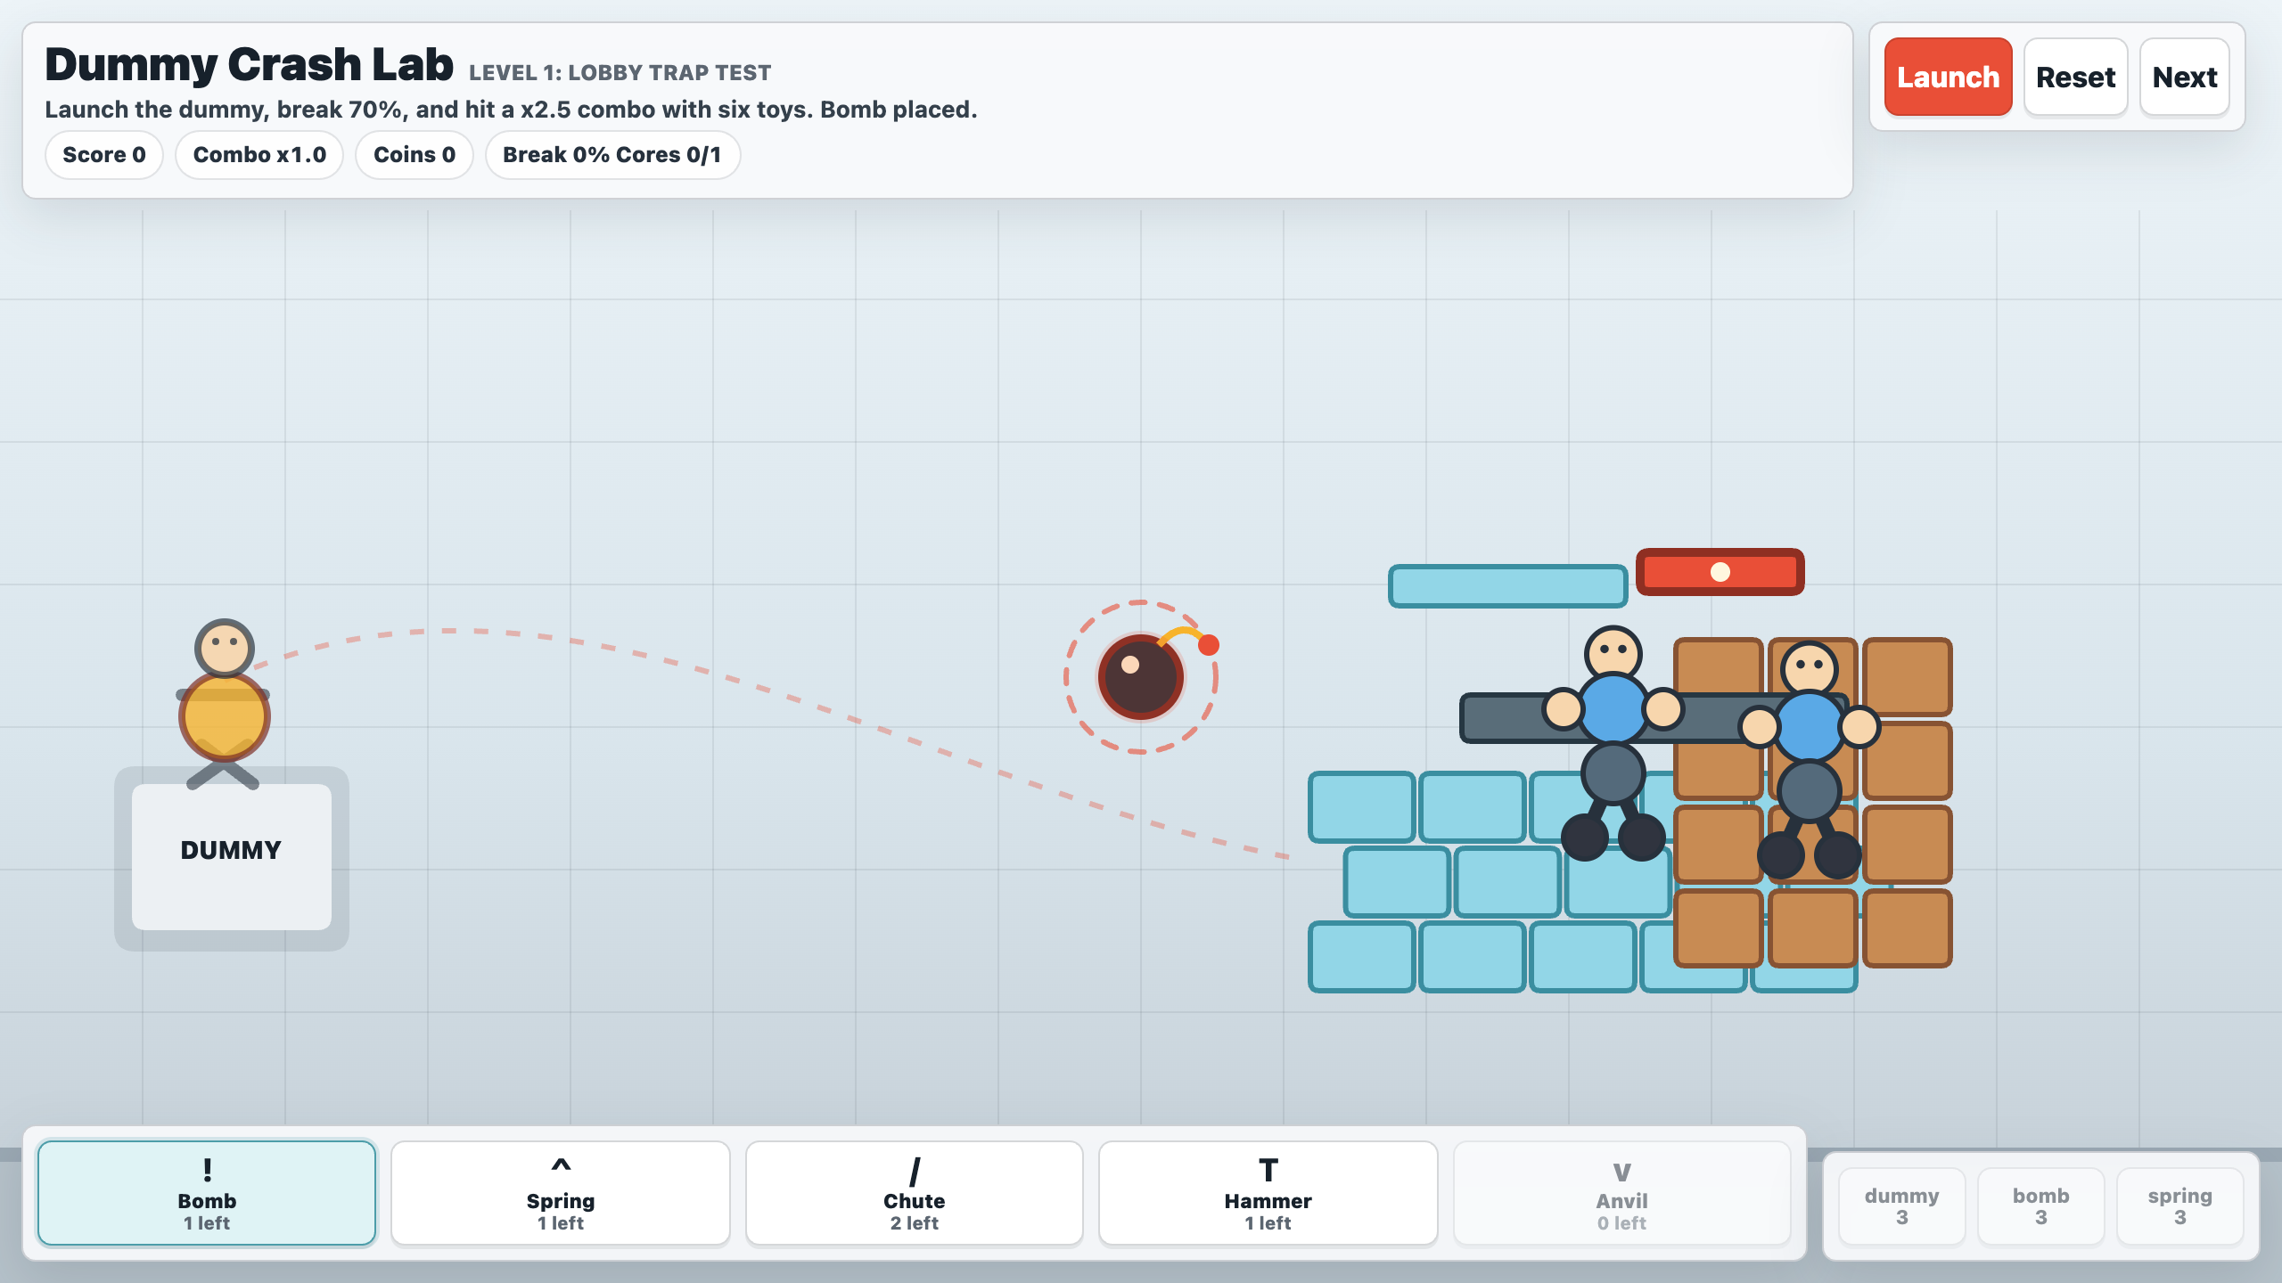The height and width of the screenshot is (1283, 2282).
Task: Click the floating light-blue platform block
Action: [x=1507, y=586]
